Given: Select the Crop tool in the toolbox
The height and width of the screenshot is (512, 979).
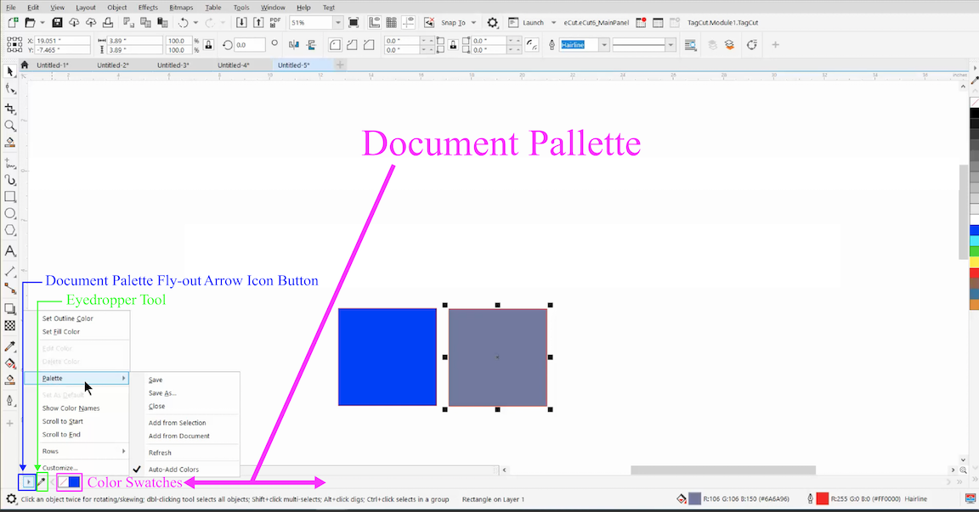Looking at the screenshot, I should coord(10,109).
